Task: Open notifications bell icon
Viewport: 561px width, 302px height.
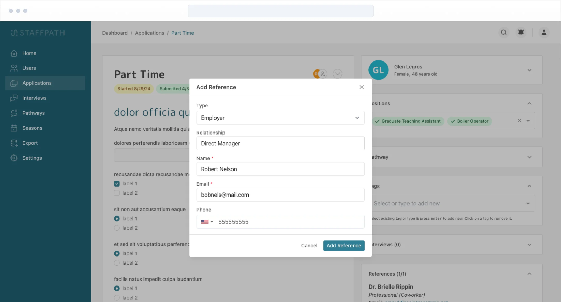Action: [x=521, y=33]
